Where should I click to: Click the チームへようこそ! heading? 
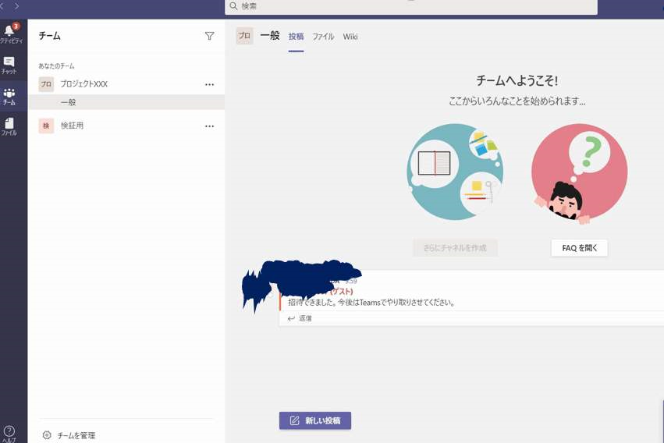[517, 80]
